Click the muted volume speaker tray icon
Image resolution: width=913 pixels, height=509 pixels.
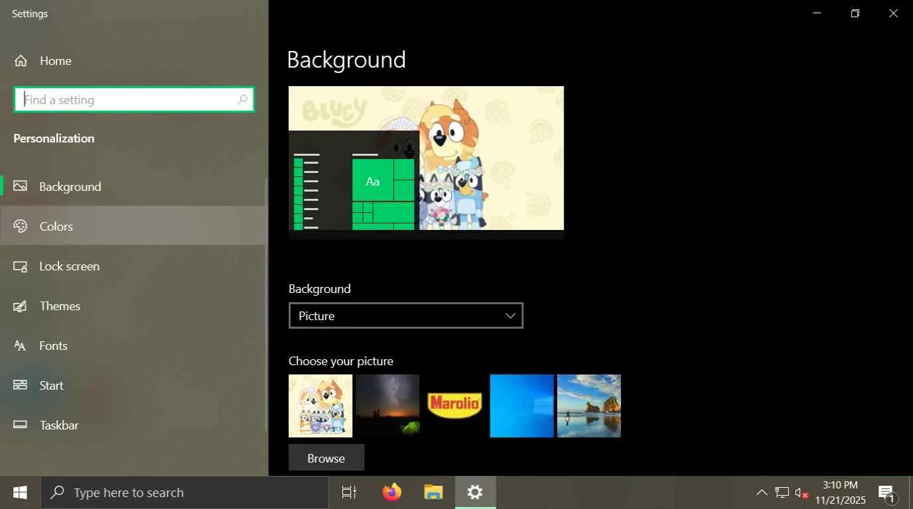[x=802, y=492]
